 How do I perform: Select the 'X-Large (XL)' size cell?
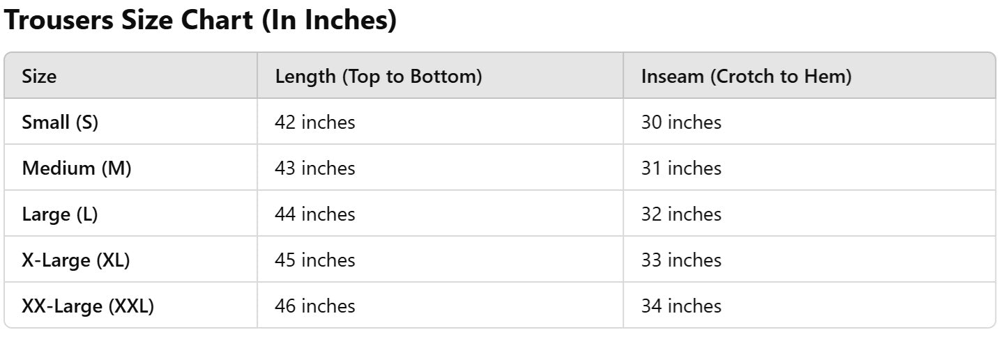76,260
